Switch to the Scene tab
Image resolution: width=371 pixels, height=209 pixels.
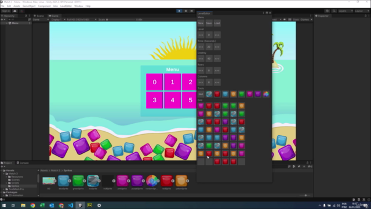click(39, 16)
